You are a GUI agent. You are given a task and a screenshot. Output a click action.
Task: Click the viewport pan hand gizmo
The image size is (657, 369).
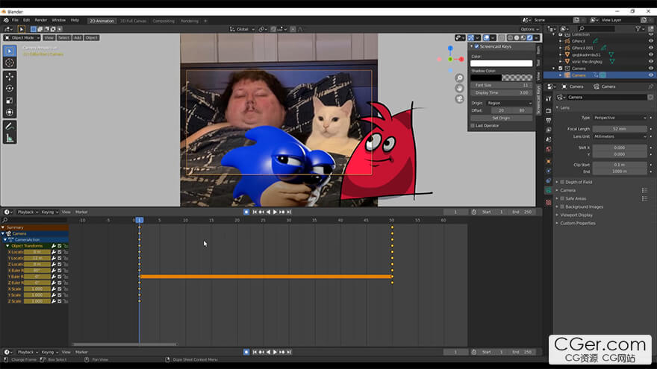pos(460,88)
